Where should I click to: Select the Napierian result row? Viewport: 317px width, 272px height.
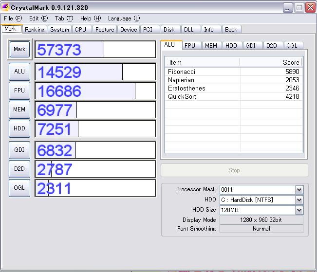234,80
